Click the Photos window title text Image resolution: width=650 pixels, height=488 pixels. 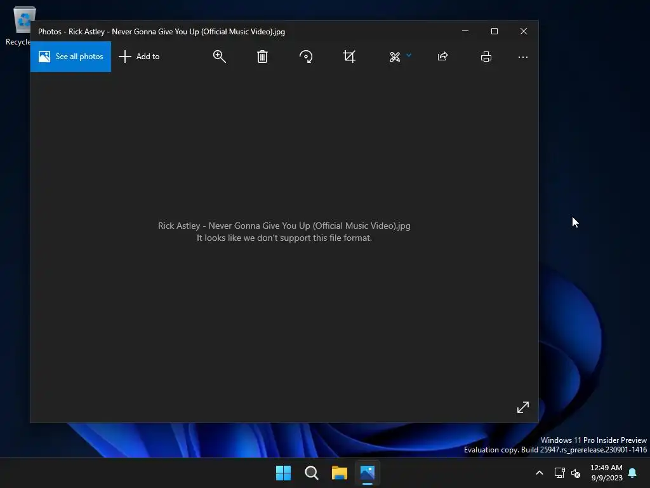(x=161, y=32)
